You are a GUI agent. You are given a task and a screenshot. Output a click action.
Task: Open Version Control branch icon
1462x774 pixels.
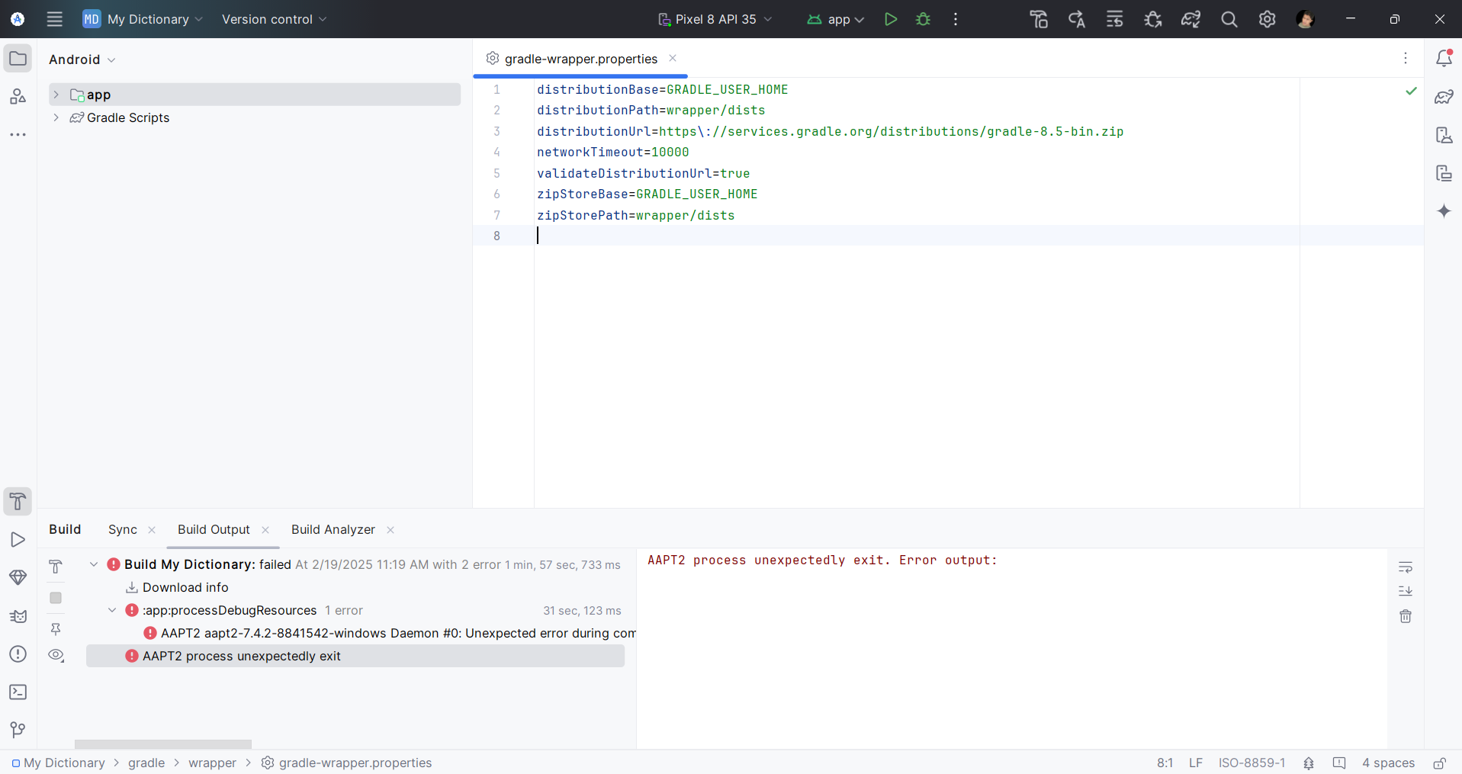click(x=18, y=730)
